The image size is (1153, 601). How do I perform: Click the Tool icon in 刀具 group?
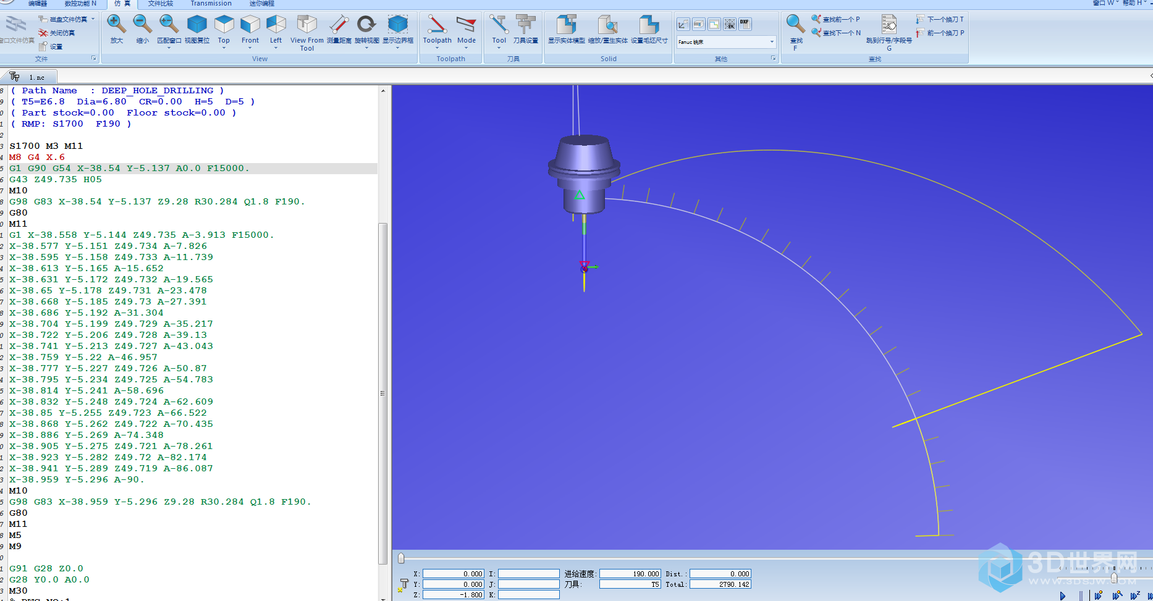pyautogui.click(x=499, y=25)
